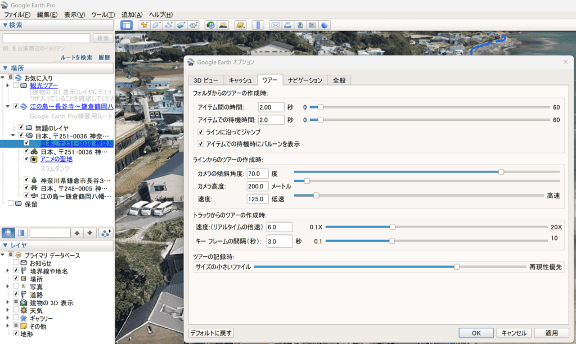This screenshot has width=576, height=344.
Task: Collapse the 検索 panel header
Action: coord(6,25)
